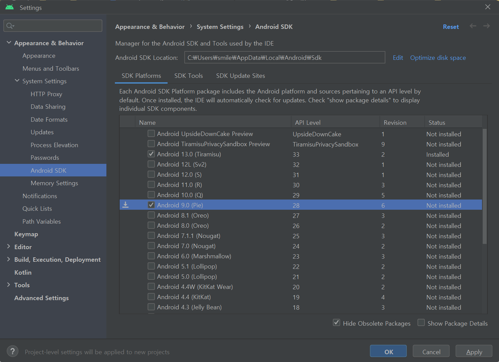The image size is (499, 362).
Task: Click System Settings breadcrumb
Action: pos(220,27)
